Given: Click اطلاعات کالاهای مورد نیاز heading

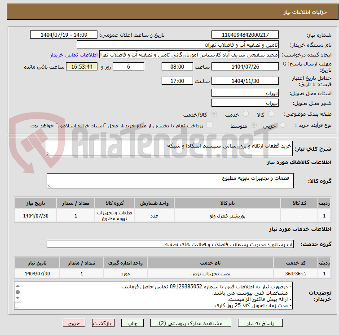Looking at the screenshot, I should coord(299,162).
